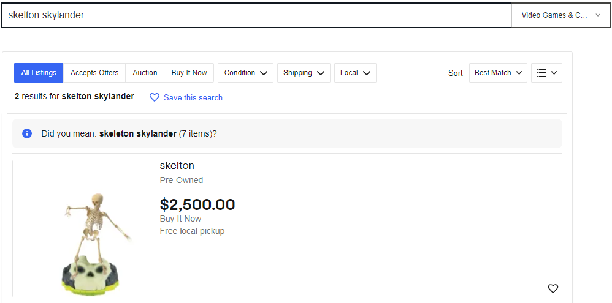Open the list view layout icon
Image resolution: width=612 pixels, height=303 pixels.
546,73
